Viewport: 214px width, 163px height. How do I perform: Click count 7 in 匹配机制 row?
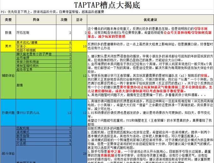click(64, 128)
